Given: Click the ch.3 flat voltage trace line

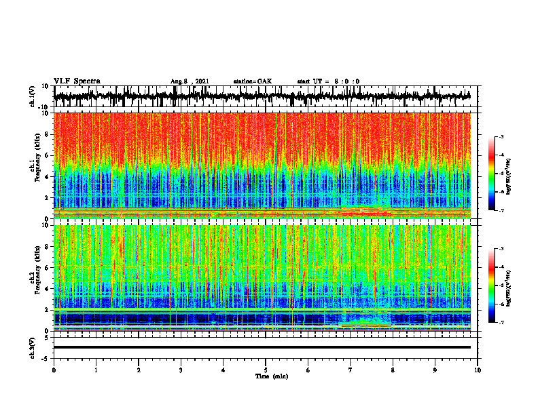Looking at the screenshot, I should click(262, 347).
